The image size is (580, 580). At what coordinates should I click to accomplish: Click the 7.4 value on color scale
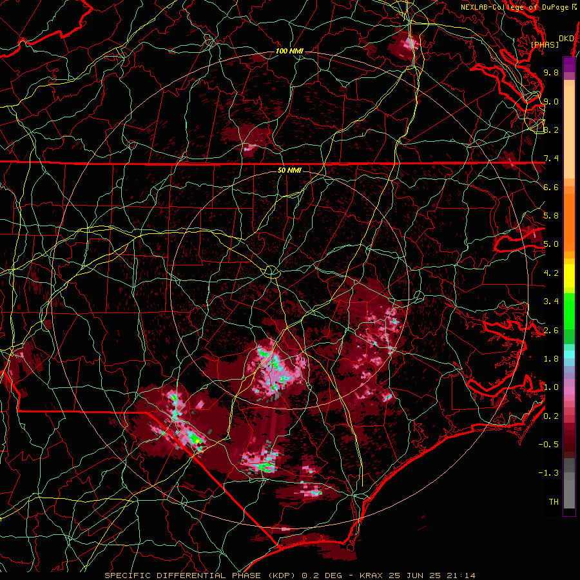(x=551, y=159)
